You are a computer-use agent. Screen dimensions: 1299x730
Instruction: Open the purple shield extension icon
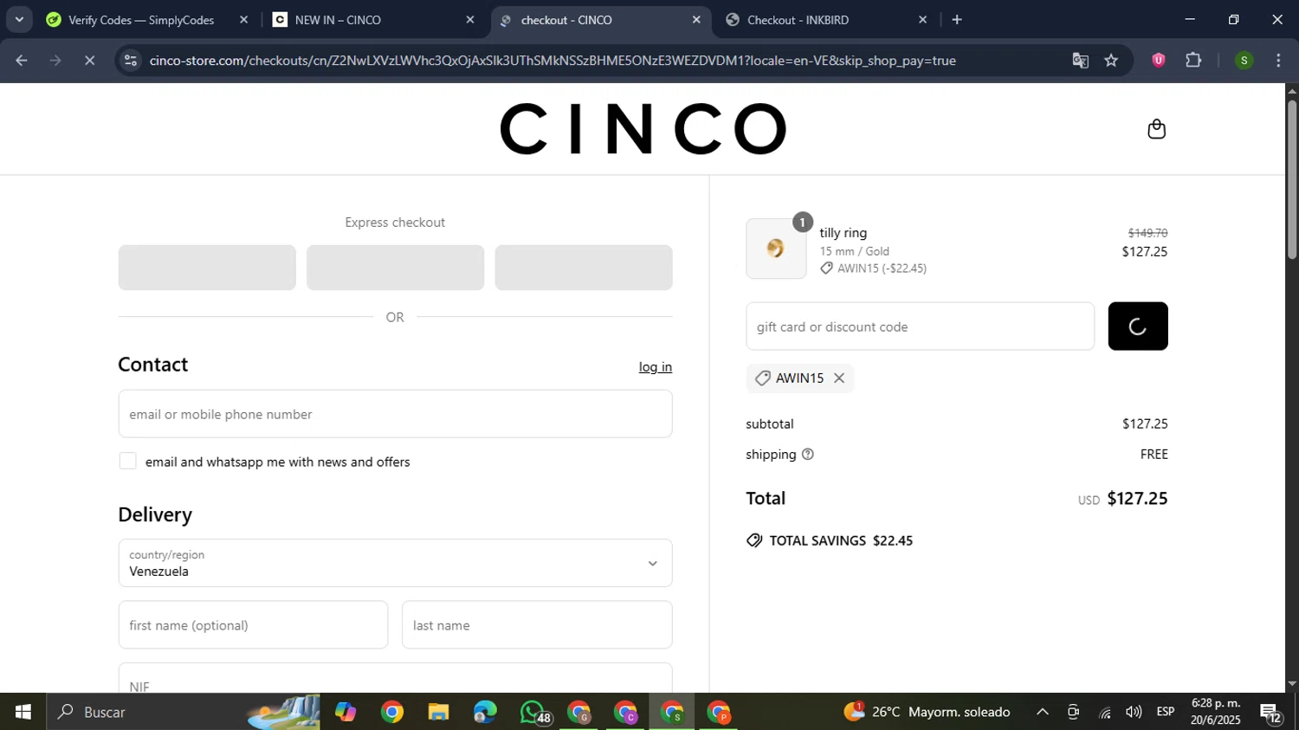coord(1159,61)
